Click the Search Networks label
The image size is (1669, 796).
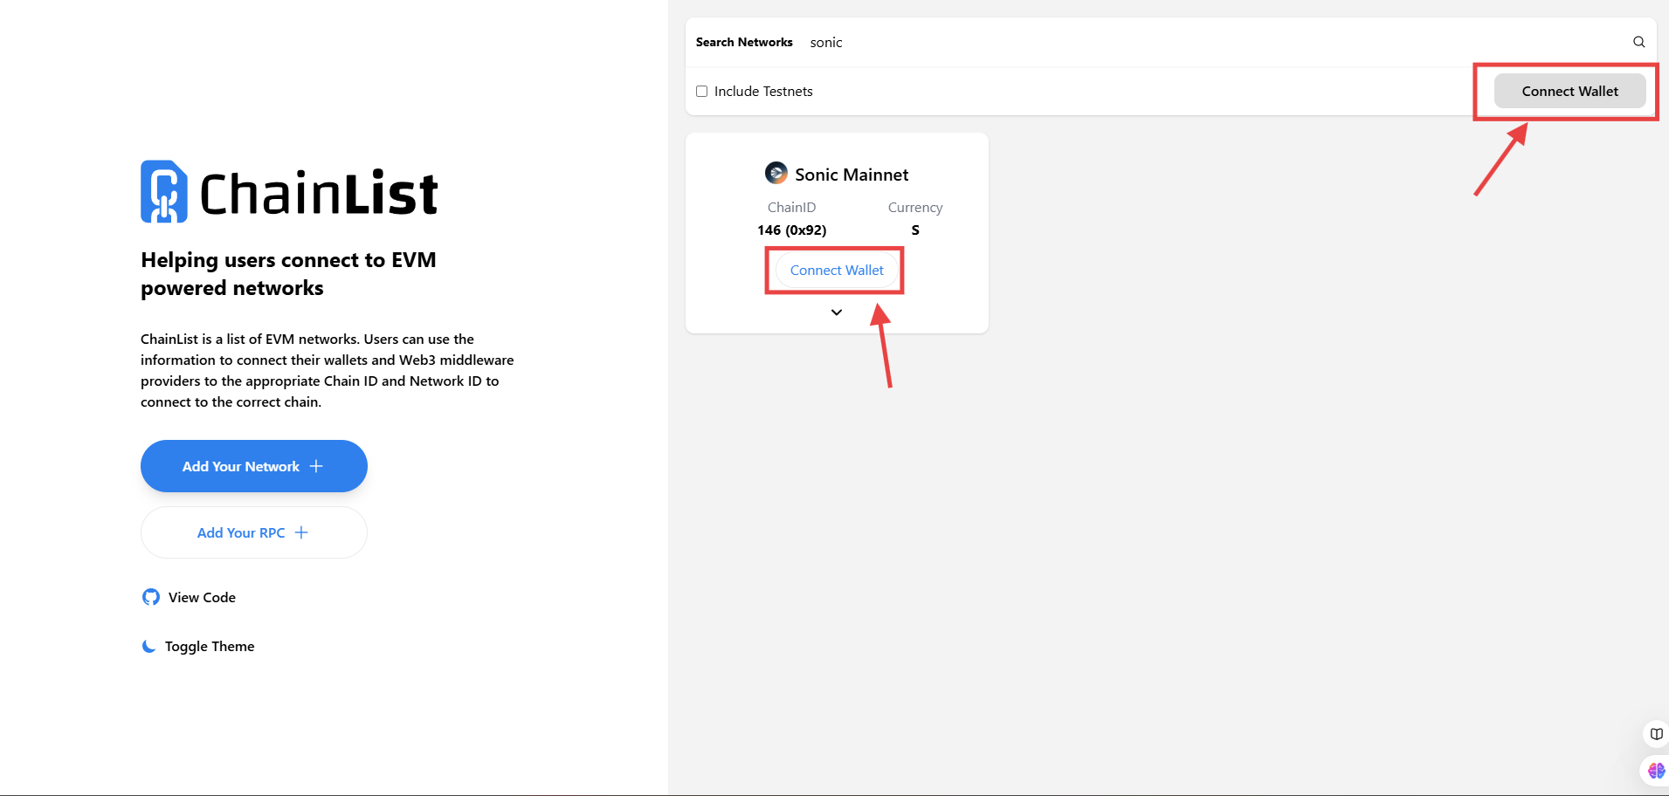pos(744,42)
